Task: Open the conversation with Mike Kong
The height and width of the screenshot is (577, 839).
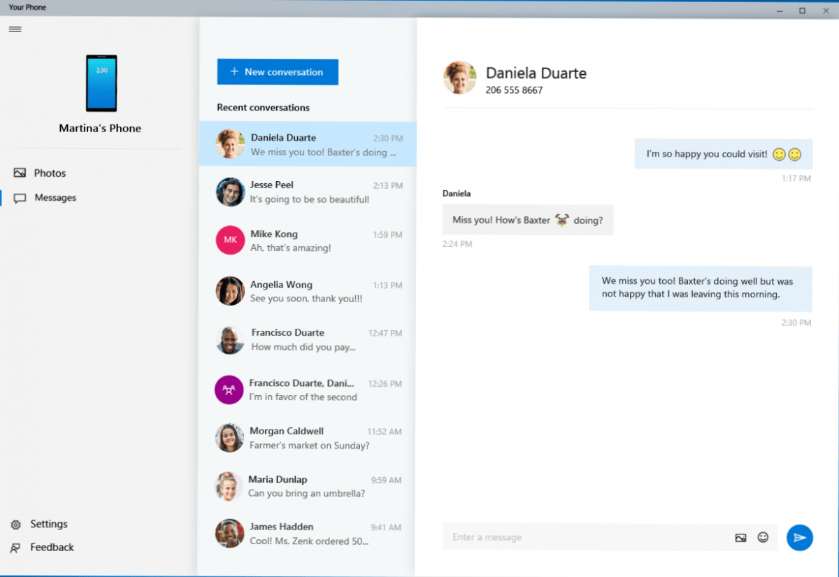Action: [x=308, y=241]
